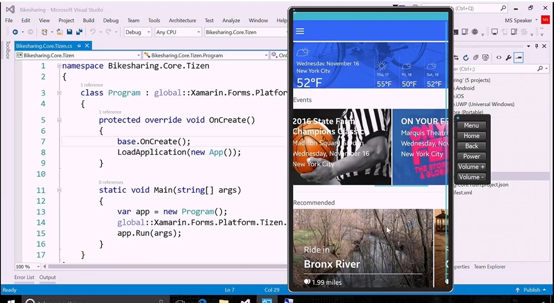554x303 pixels.
Task: Open the Build menu
Action: coord(88,21)
